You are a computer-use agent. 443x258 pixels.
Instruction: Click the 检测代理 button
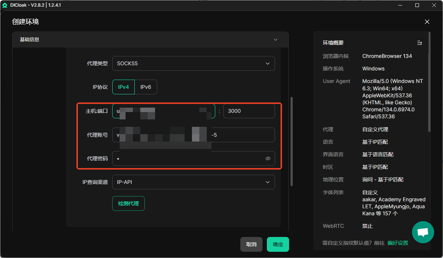[128, 203]
